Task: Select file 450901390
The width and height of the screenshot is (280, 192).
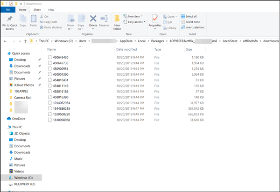Action: (x=61, y=74)
